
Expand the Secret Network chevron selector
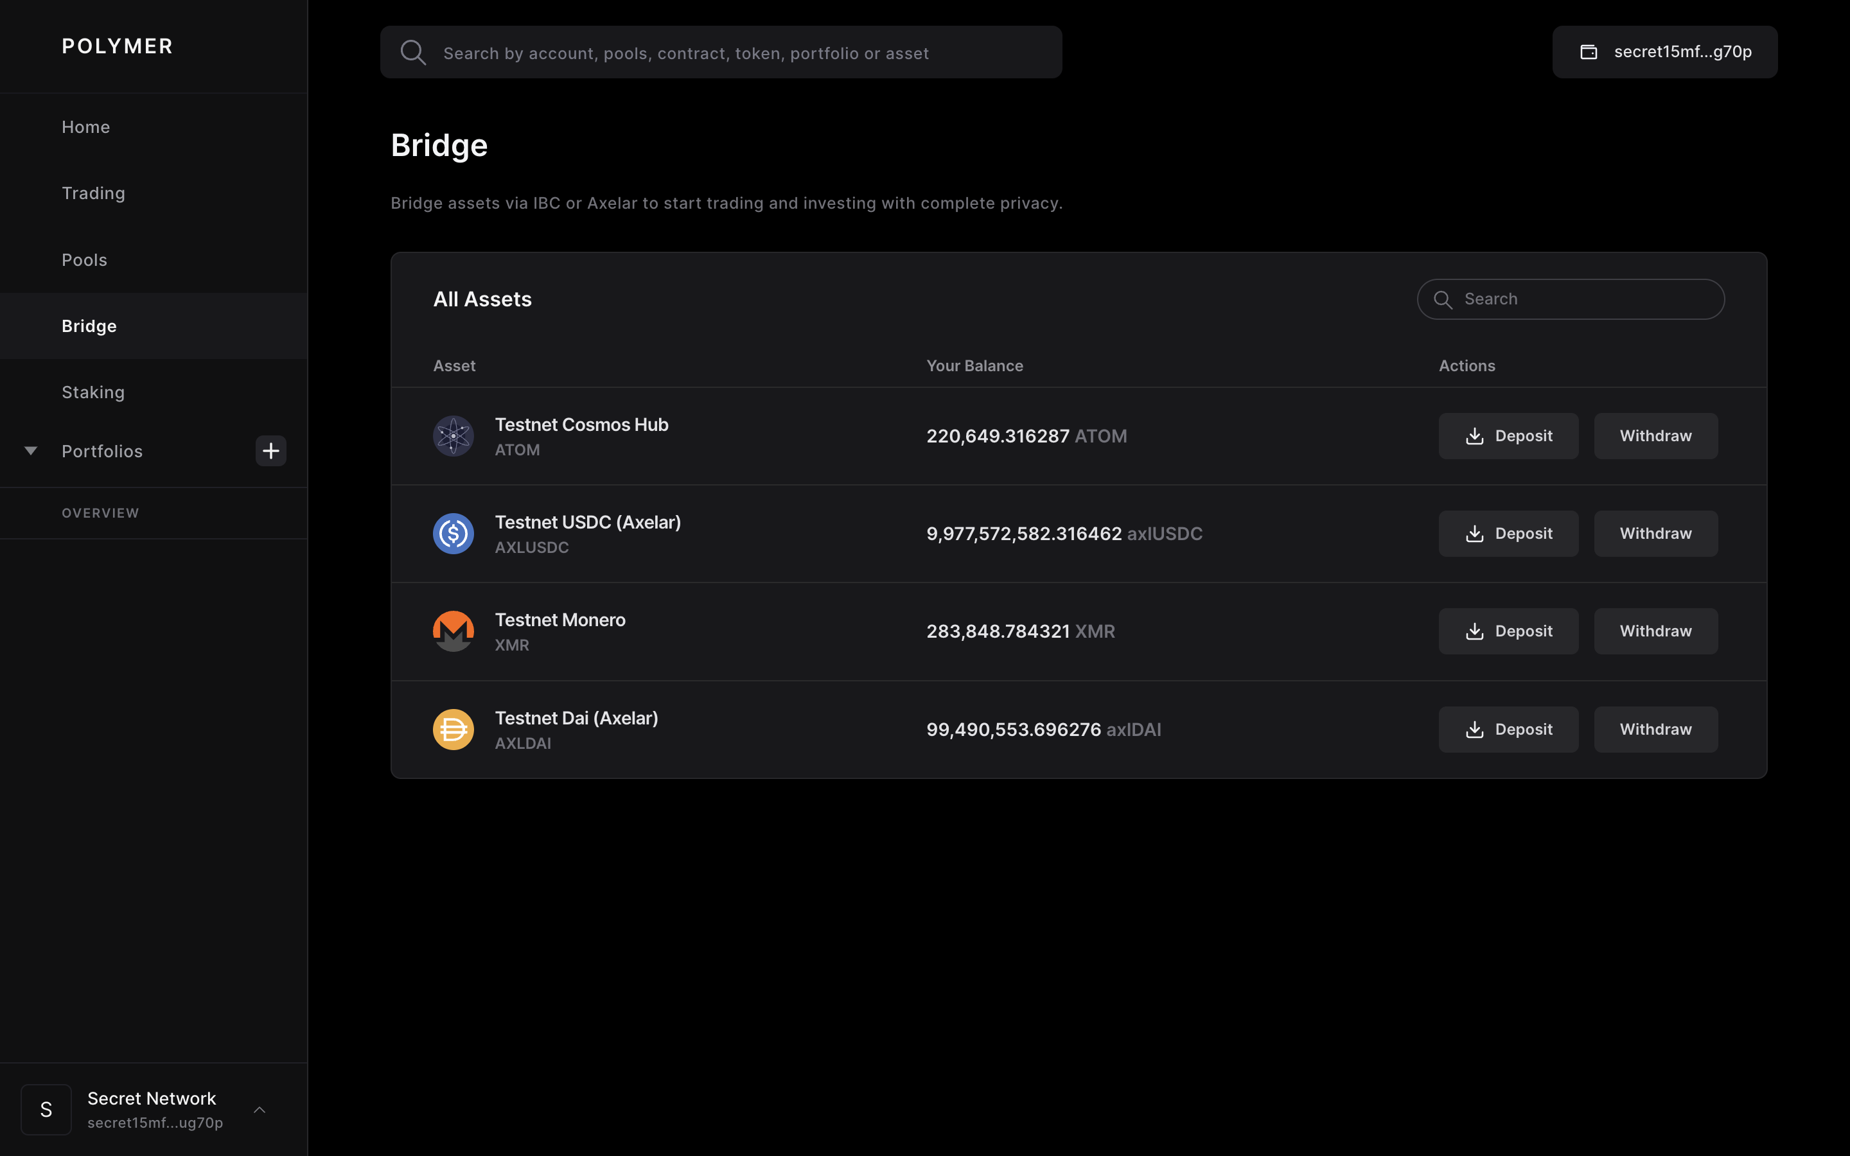[x=260, y=1109]
